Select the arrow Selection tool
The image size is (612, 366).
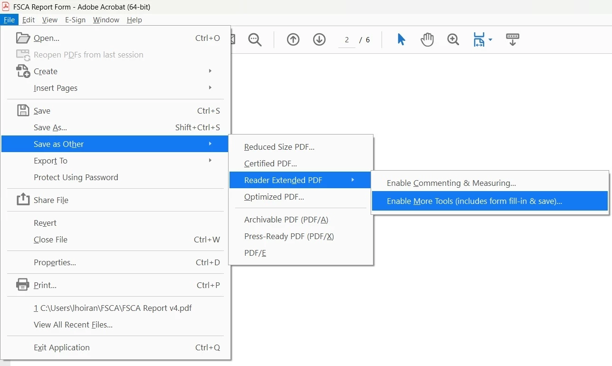tap(402, 39)
